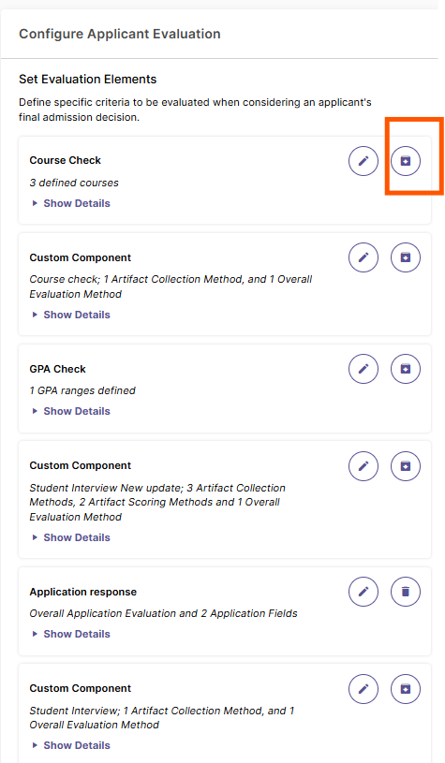Select the '3 defined courses' text
The width and height of the screenshot is (445, 763).
[x=74, y=183]
